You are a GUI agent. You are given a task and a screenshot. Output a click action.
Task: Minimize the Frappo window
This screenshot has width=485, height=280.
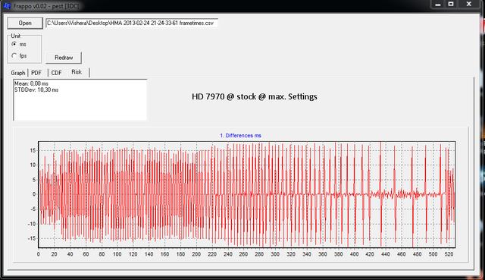(x=438, y=4)
